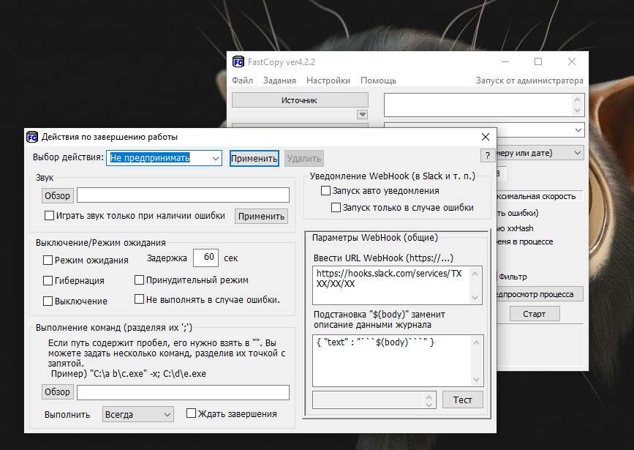
Task: Open the source history dropdown arrow
Action: click(362, 115)
